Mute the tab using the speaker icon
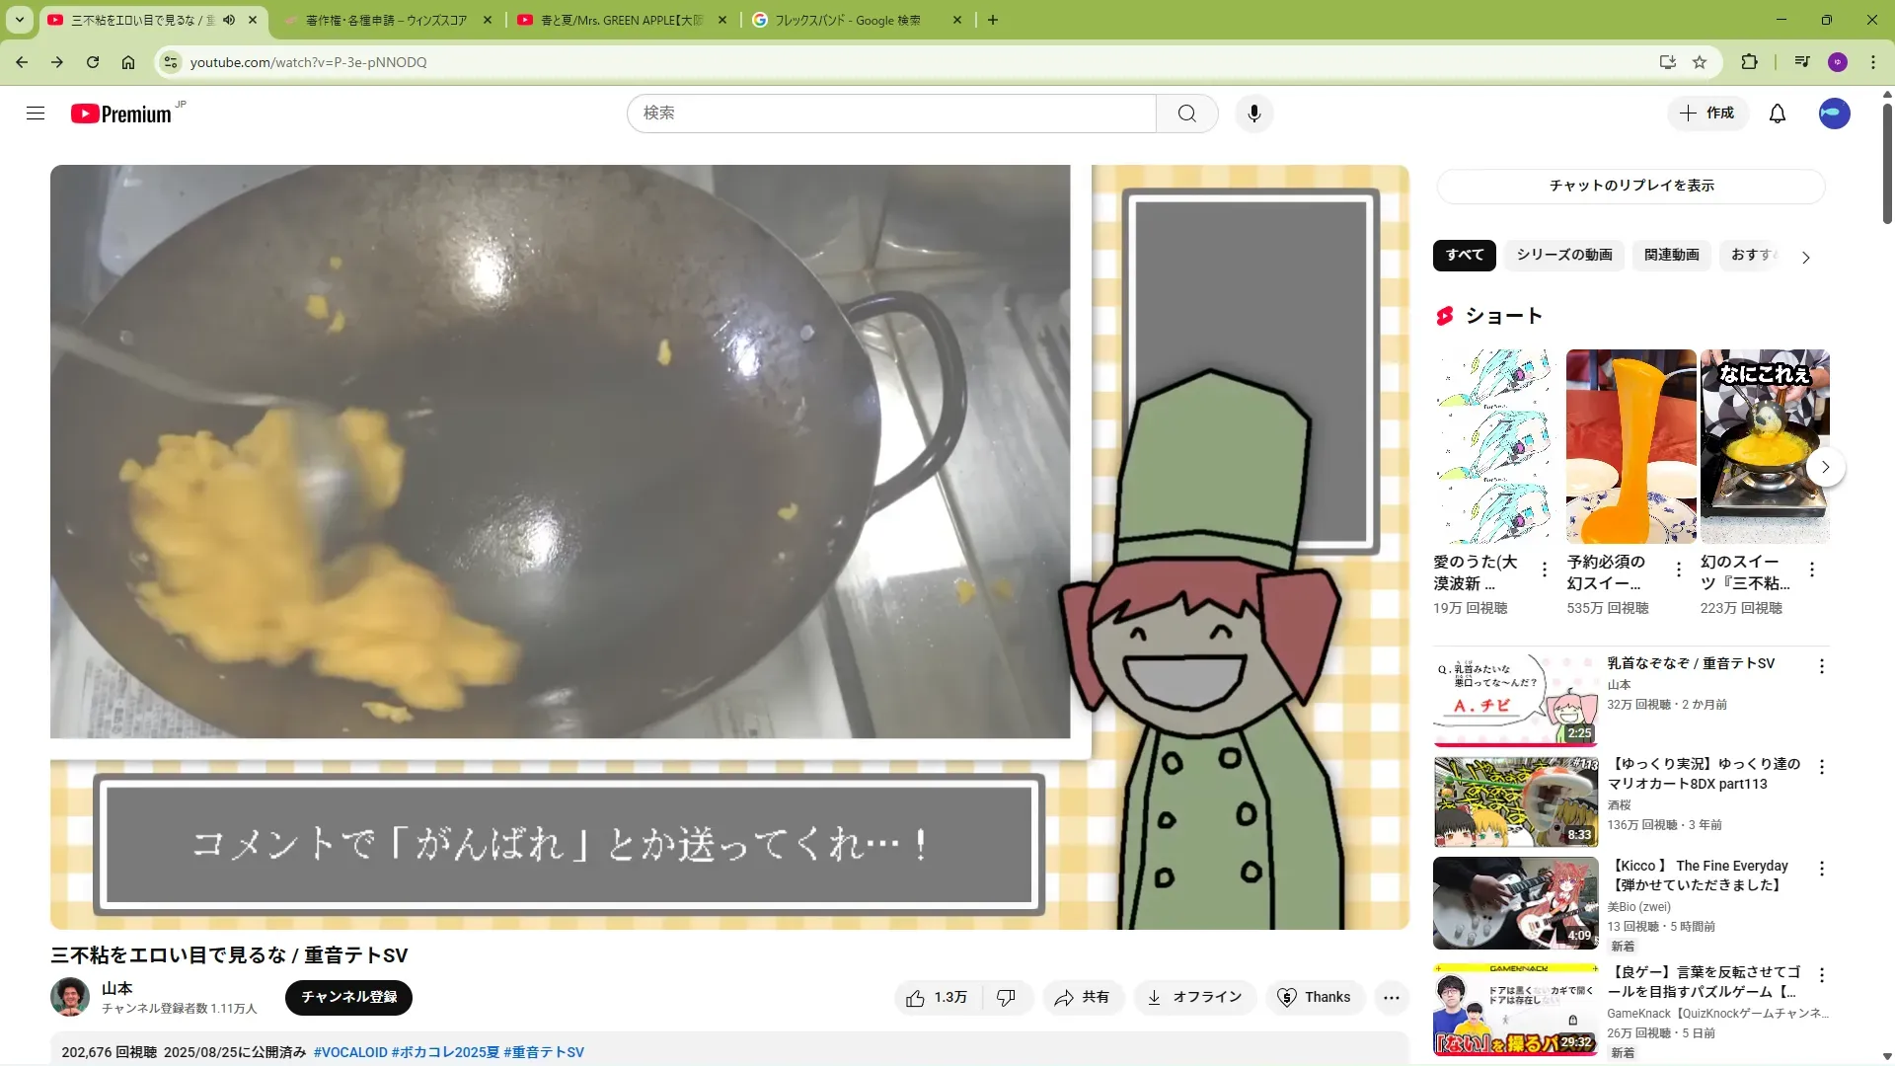This screenshot has width=1895, height=1066. [x=229, y=20]
